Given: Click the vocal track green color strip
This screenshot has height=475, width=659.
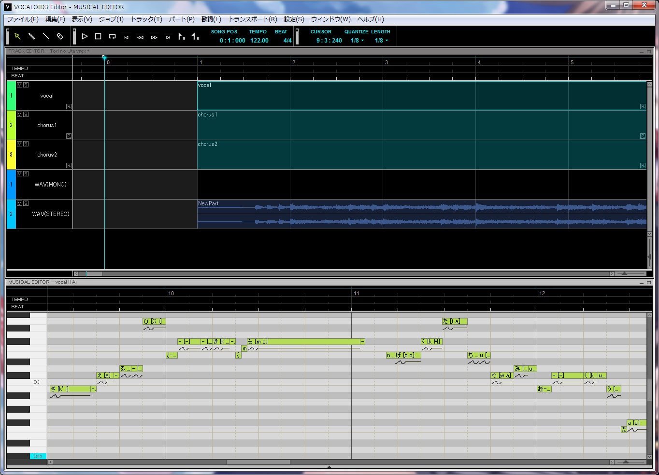Looking at the screenshot, I should point(11,96).
